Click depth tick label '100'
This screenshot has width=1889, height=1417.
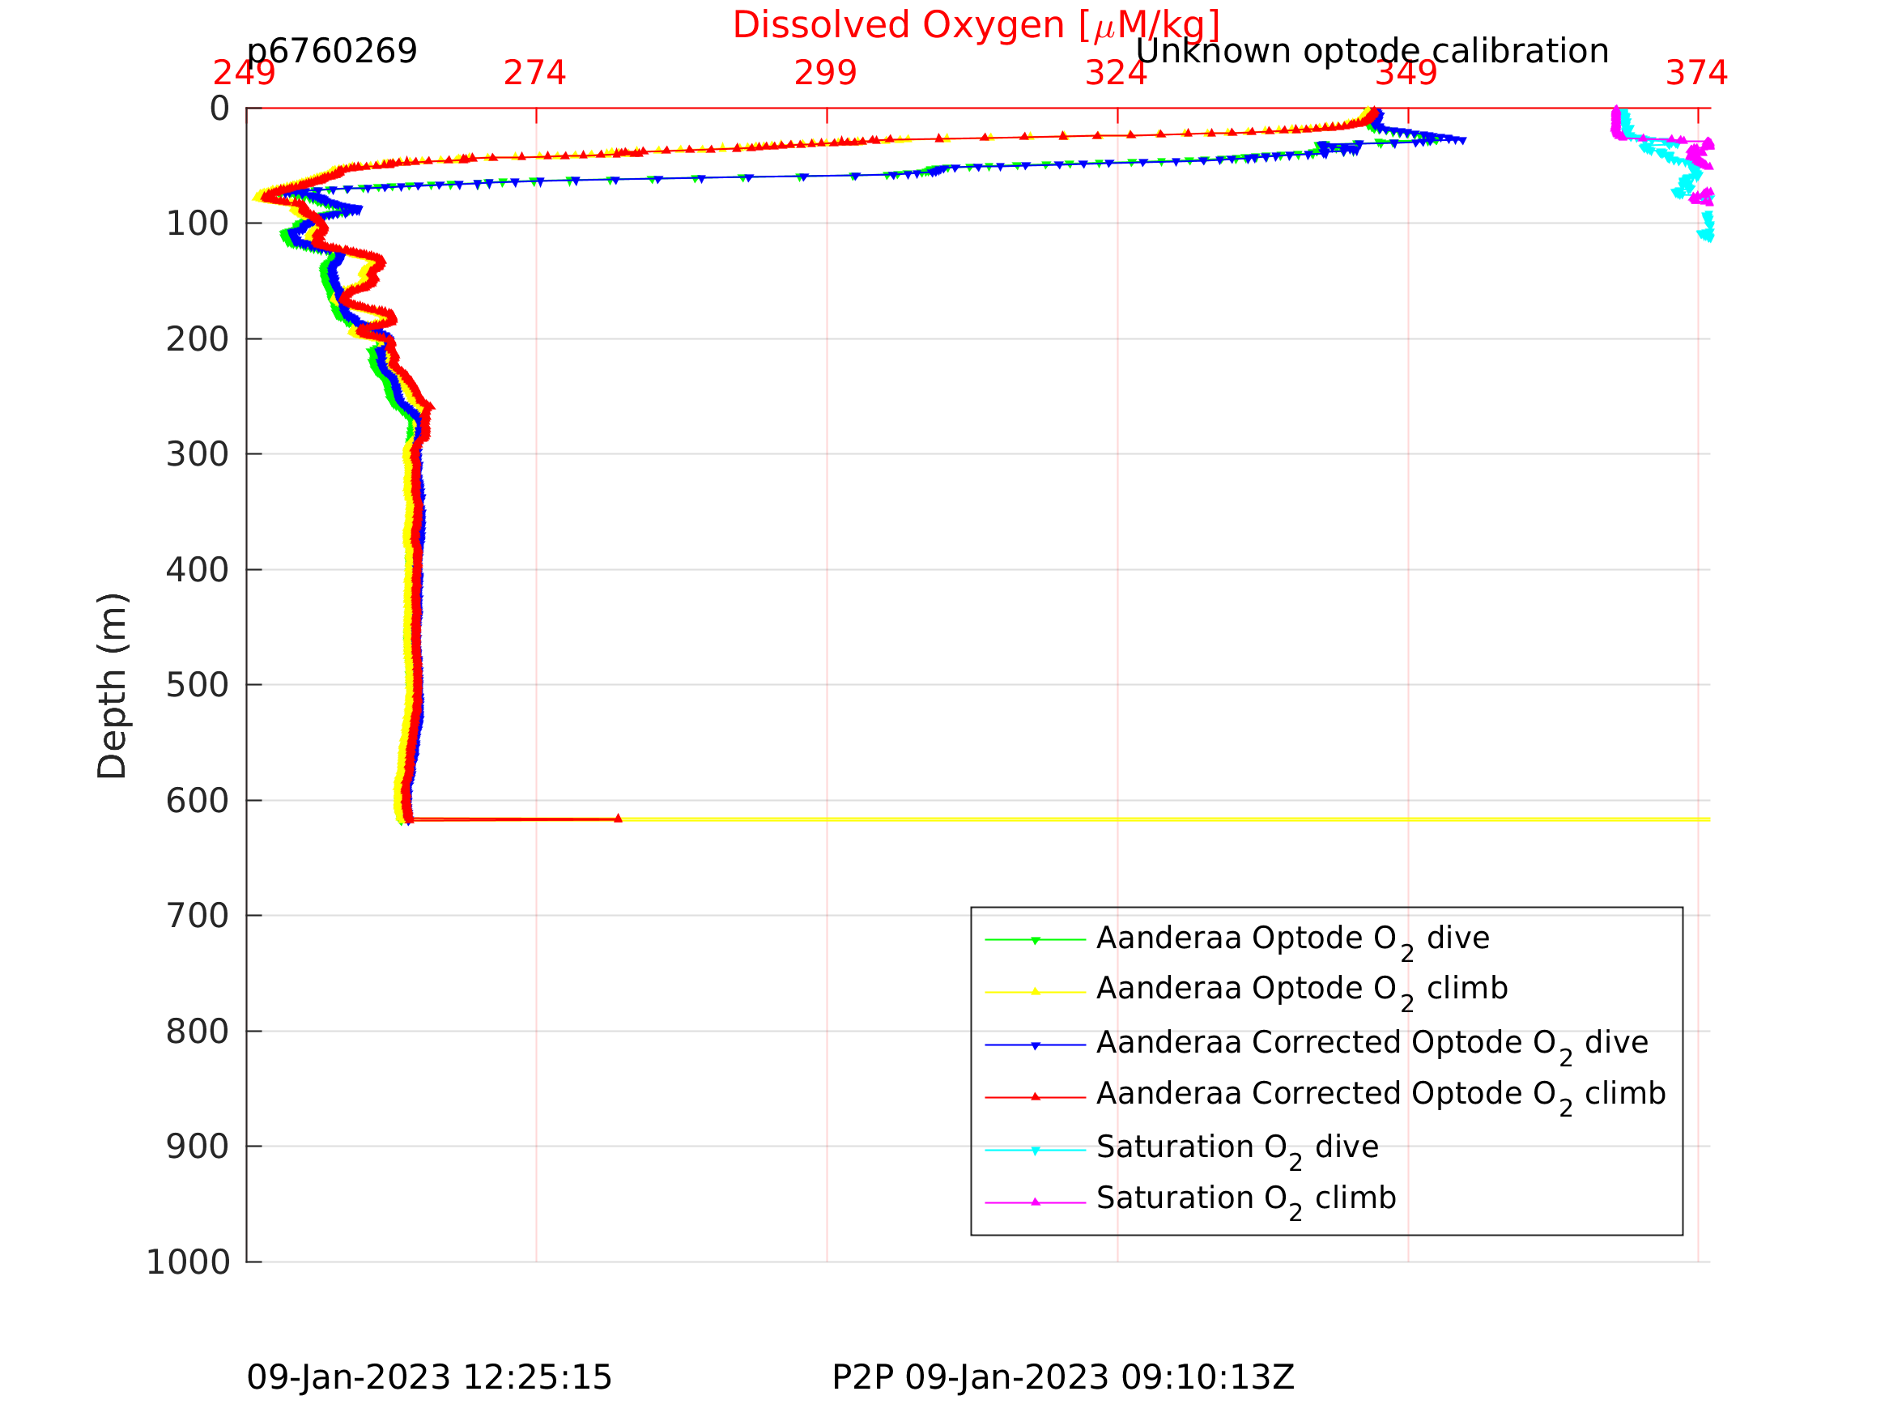pyautogui.click(x=198, y=223)
